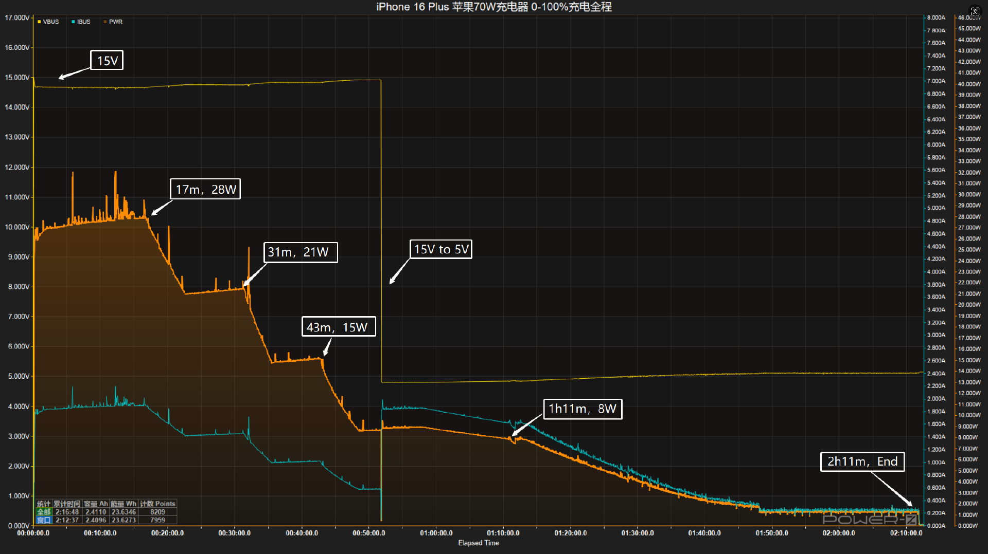Viewport: 988px width, 554px height.
Task: Click the 01:30:00.0 time axis tick
Action: coord(638,533)
